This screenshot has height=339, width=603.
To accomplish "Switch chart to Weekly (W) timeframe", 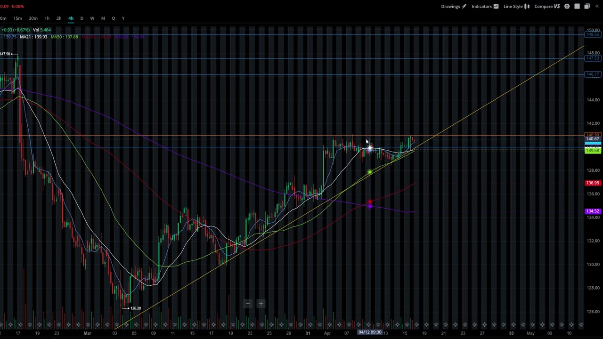I will point(92,18).
